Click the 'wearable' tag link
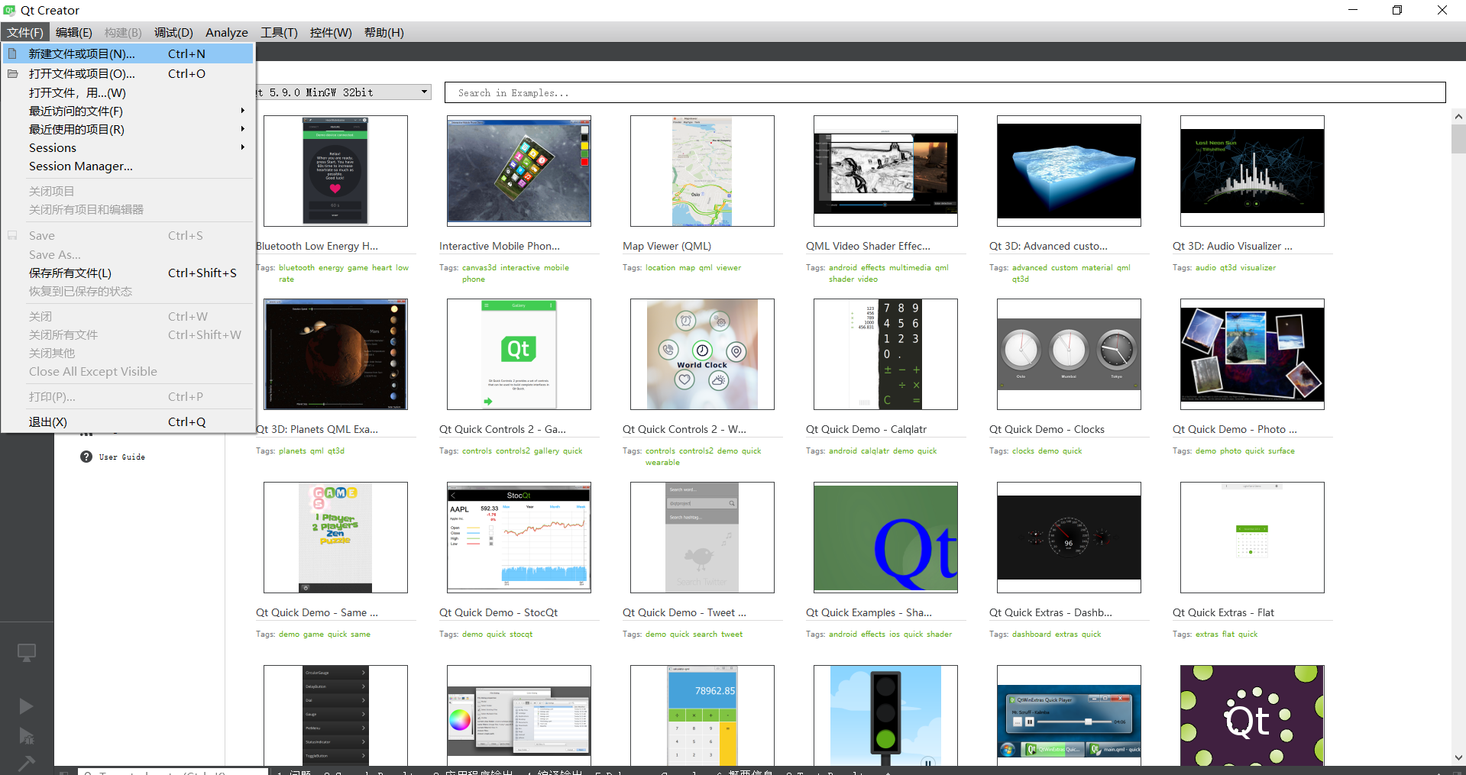This screenshot has width=1466, height=775. 662,462
